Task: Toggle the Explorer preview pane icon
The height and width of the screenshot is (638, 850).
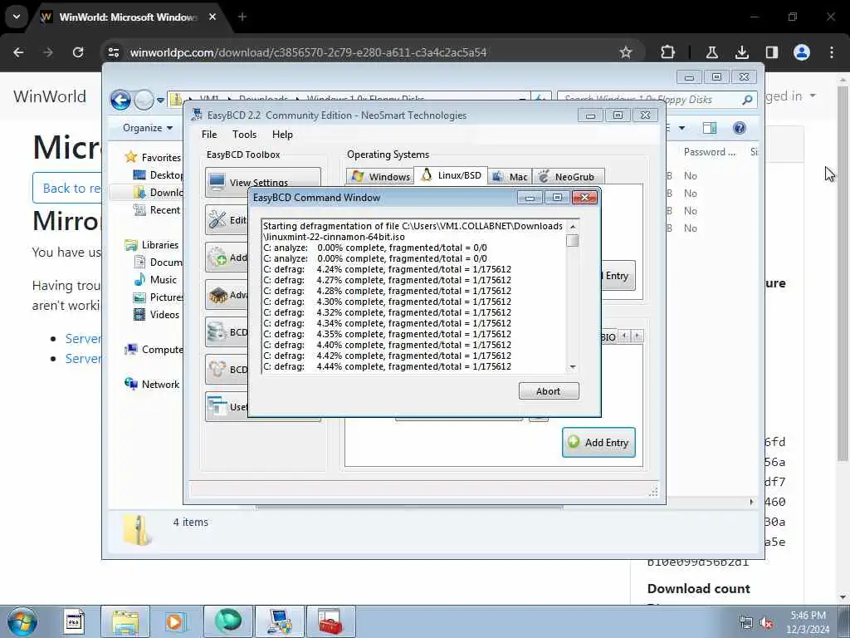Action: point(710,128)
